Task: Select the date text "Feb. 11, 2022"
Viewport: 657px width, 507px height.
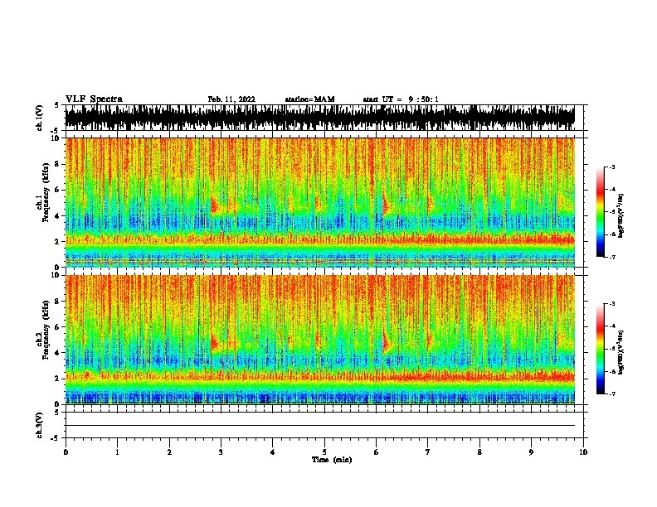Action: (231, 99)
